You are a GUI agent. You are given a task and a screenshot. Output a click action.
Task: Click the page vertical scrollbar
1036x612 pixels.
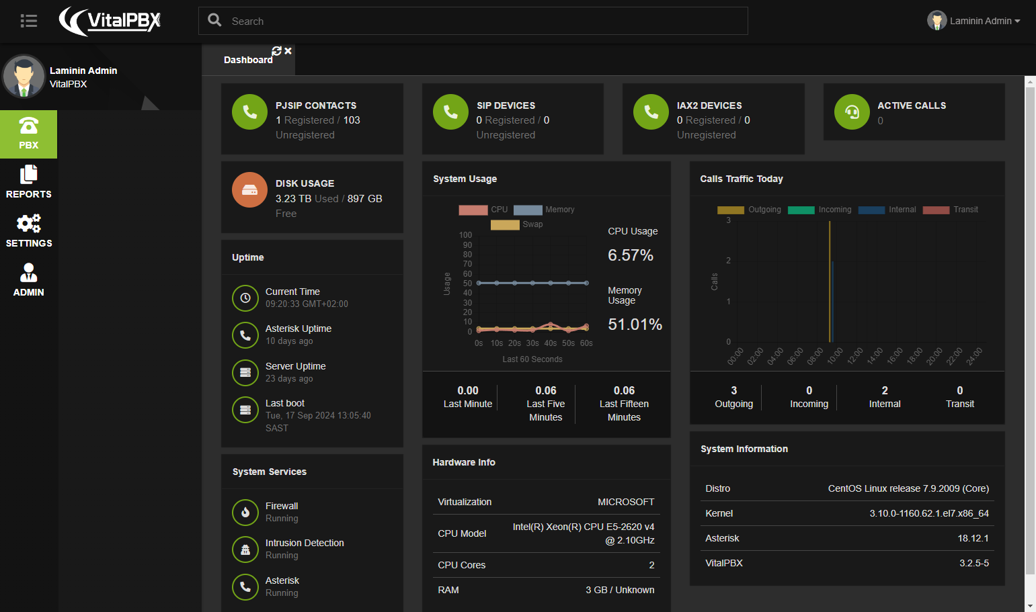click(x=1030, y=331)
